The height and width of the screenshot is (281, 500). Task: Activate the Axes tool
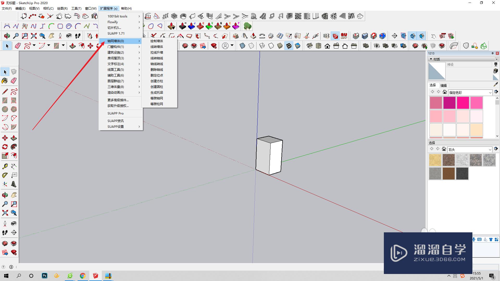click(x=5, y=184)
